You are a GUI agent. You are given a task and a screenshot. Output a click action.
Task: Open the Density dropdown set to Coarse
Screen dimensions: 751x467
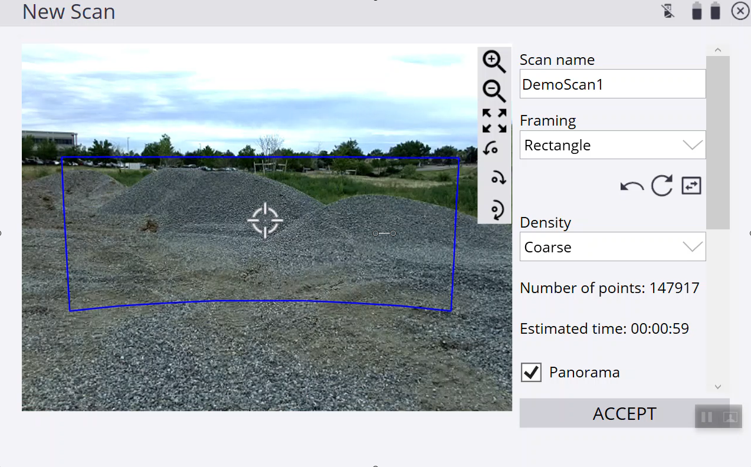[x=612, y=247]
